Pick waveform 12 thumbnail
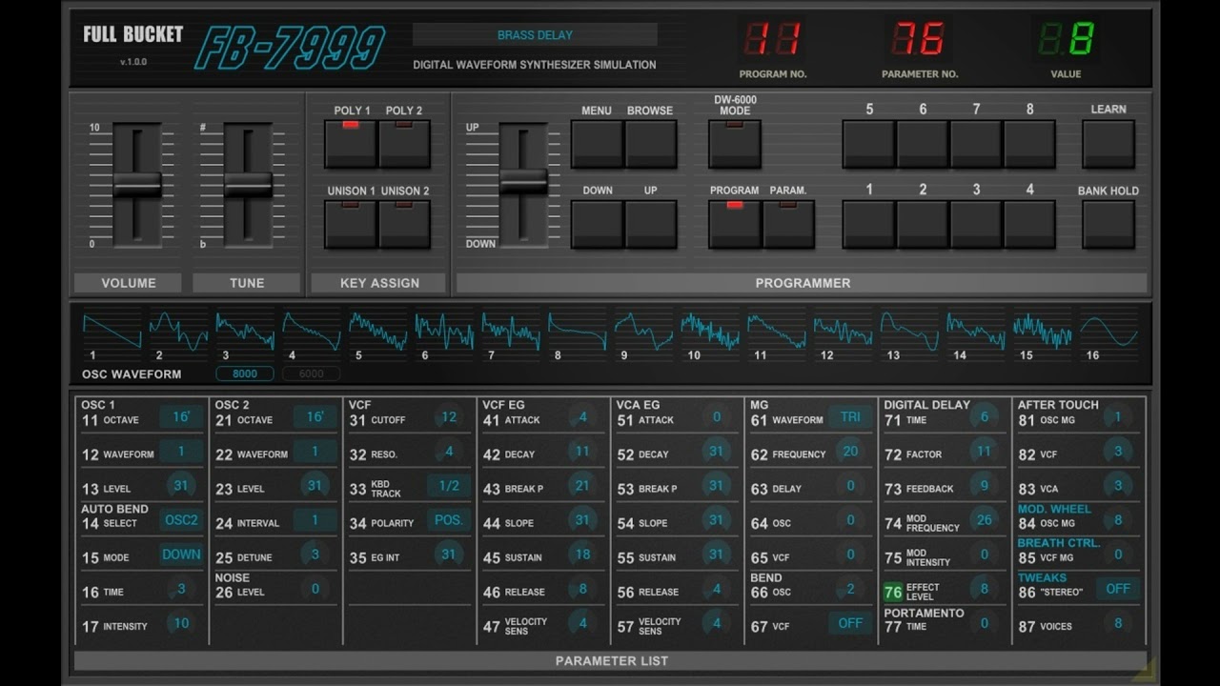The width and height of the screenshot is (1220, 686). [844, 331]
